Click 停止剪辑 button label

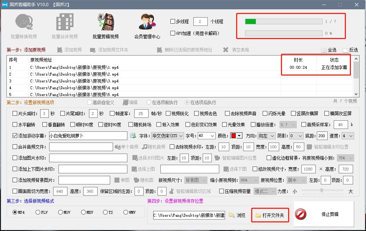pos(330,214)
